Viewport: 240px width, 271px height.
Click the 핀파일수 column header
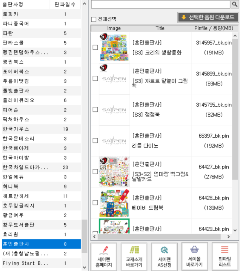click(x=65, y=5)
